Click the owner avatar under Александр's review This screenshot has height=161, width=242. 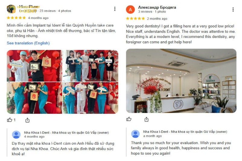click(x=135, y=134)
